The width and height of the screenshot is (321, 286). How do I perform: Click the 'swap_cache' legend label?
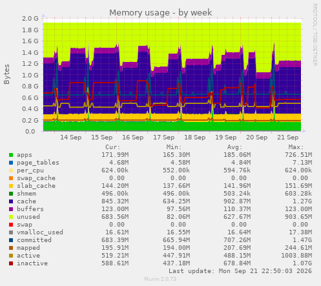tap(36, 178)
